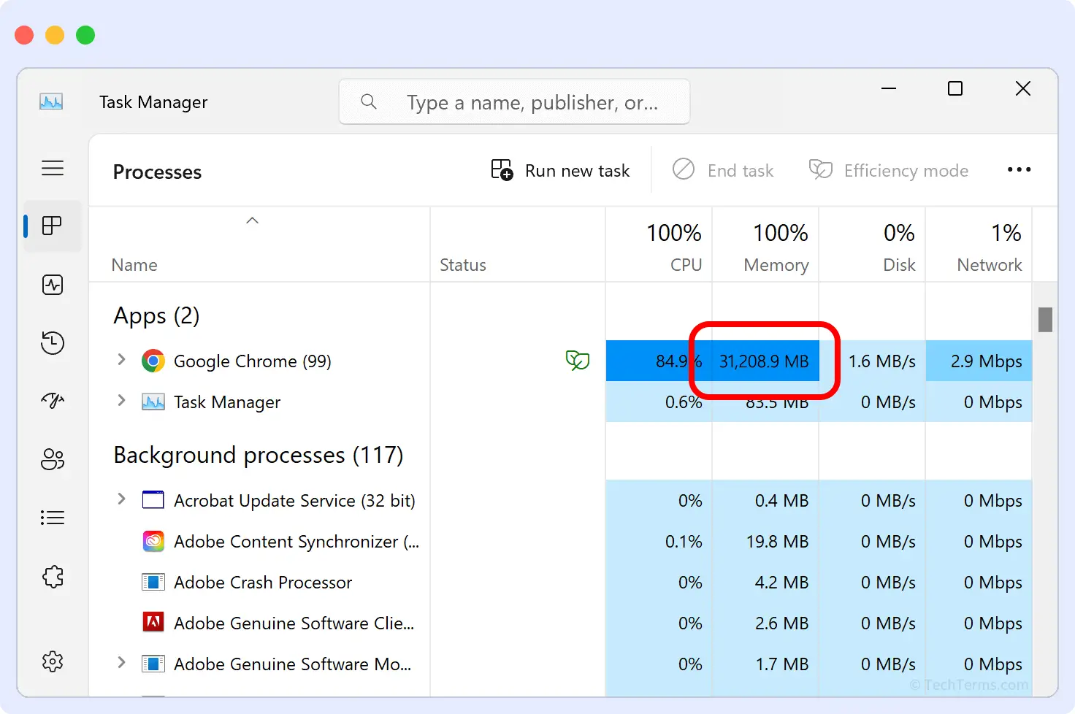Click the Run new task button

coord(560,170)
